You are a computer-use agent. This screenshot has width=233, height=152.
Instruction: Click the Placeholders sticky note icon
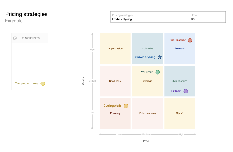click(x=15, y=38)
